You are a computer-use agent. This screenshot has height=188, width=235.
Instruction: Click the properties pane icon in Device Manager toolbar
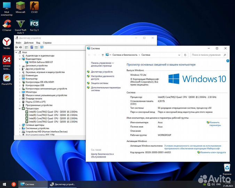(36, 47)
